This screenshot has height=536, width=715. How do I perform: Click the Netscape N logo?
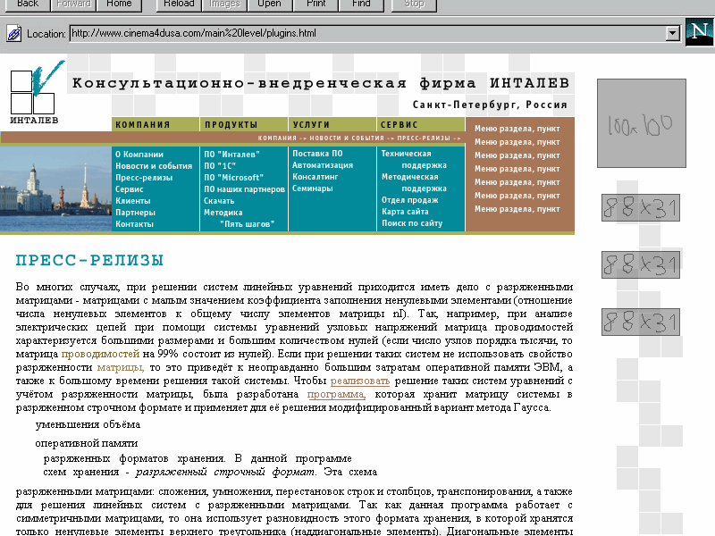pos(700,32)
